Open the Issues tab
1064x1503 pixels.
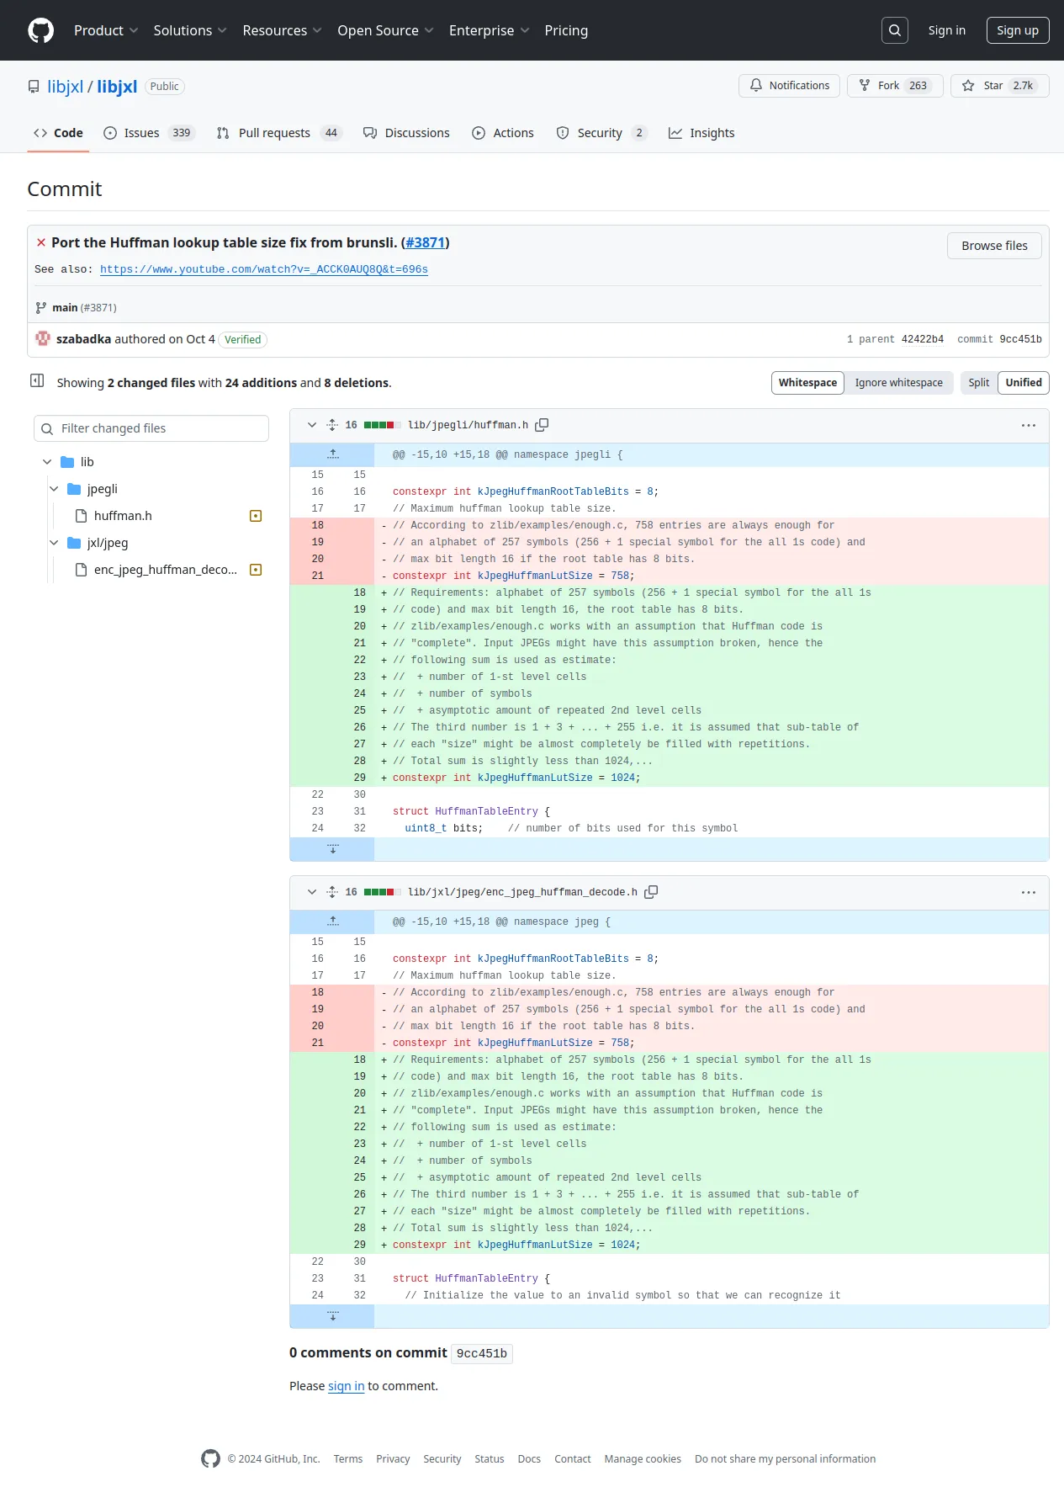point(149,133)
